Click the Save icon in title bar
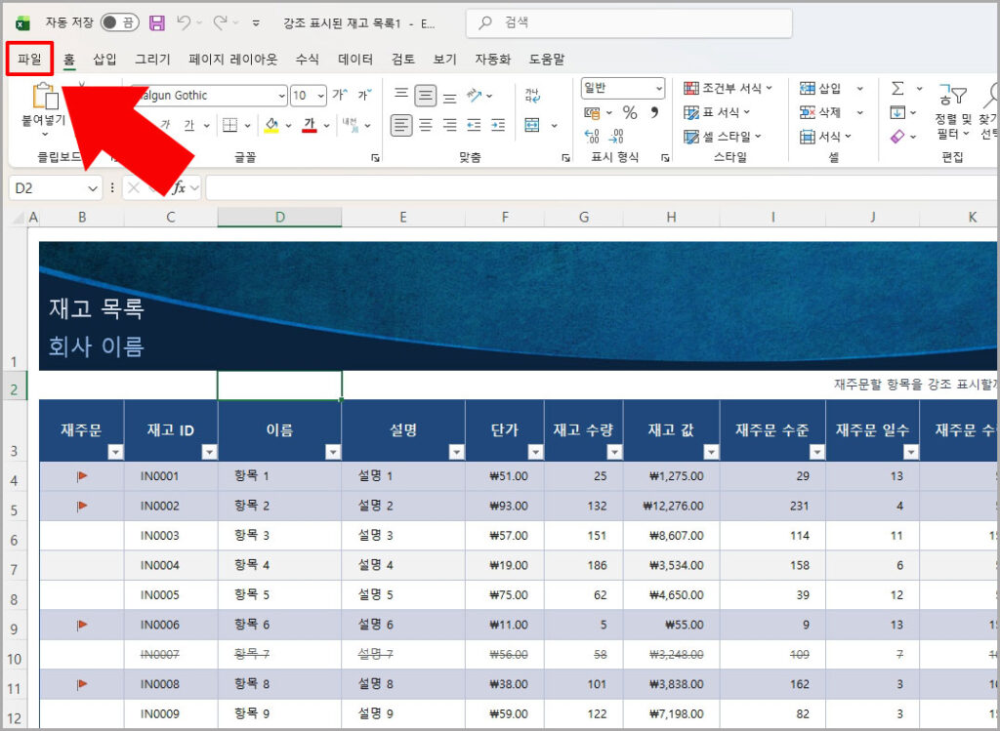This screenshot has height=731, width=1000. pyautogui.click(x=157, y=21)
